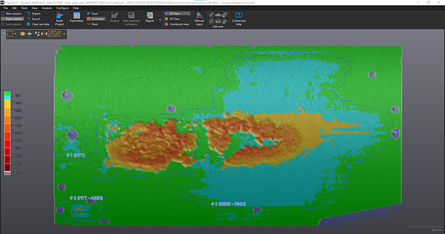Enable the Combined view mode

177,24
